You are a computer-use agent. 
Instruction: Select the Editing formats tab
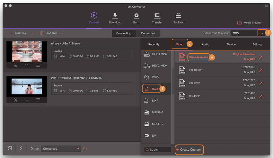click(x=257, y=44)
